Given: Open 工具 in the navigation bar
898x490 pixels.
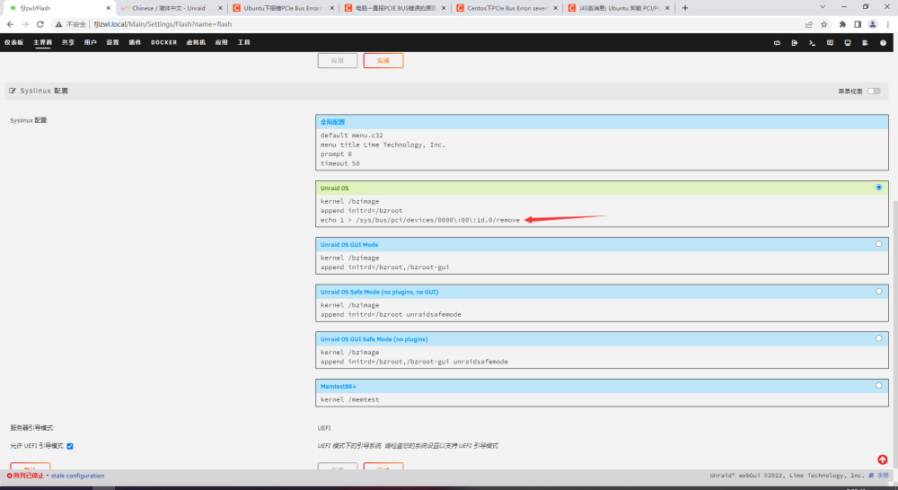Looking at the screenshot, I should point(244,42).
